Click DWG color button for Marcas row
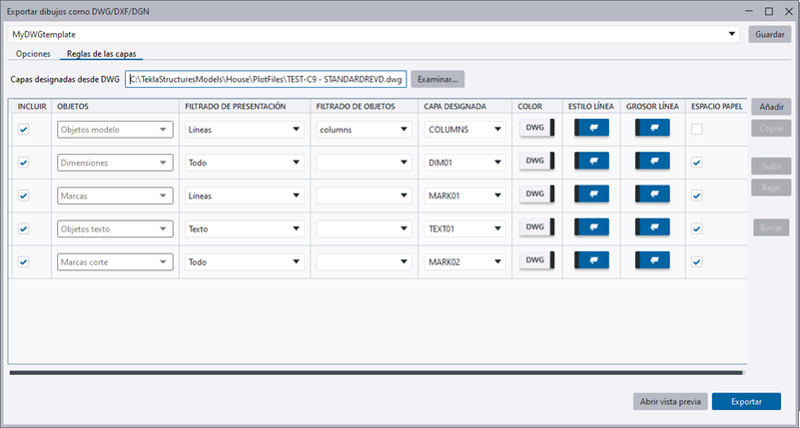Viewport: 800px width, 428px height. [x=534, y=195]
